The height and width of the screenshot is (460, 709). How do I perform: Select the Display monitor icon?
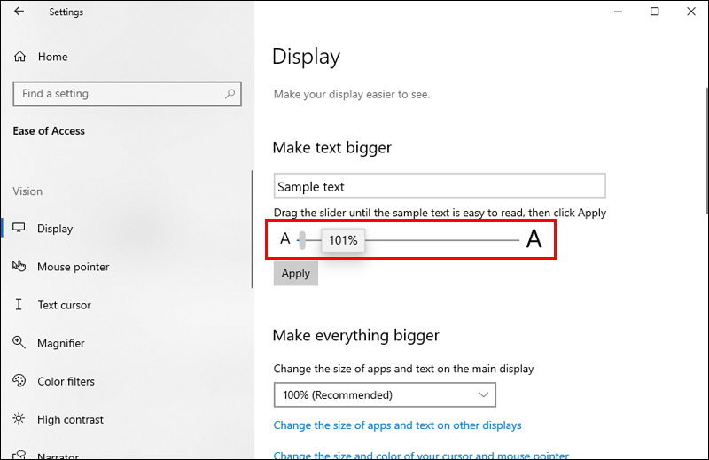coord(19,228)
